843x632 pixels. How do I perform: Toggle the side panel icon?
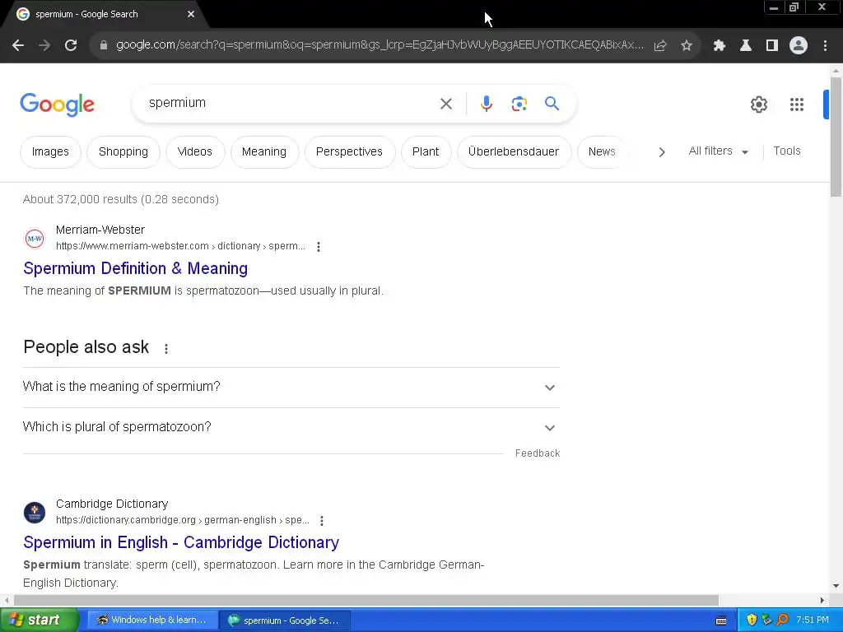tap(772, 46)
